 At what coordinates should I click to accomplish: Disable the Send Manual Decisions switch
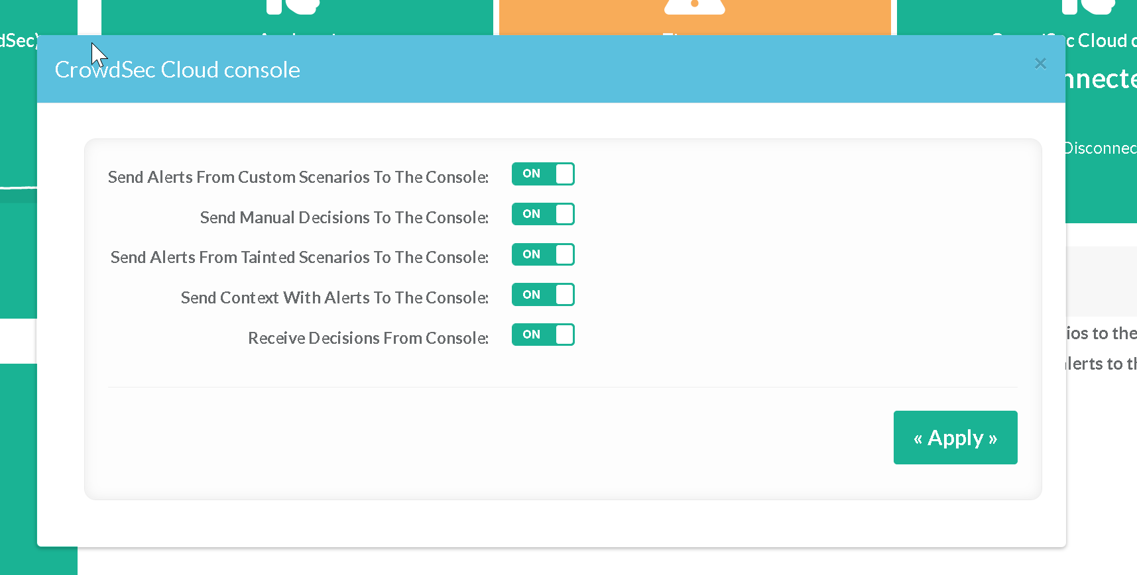coord(543,215)
